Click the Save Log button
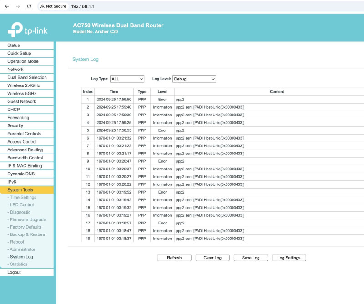 point(251,258)
